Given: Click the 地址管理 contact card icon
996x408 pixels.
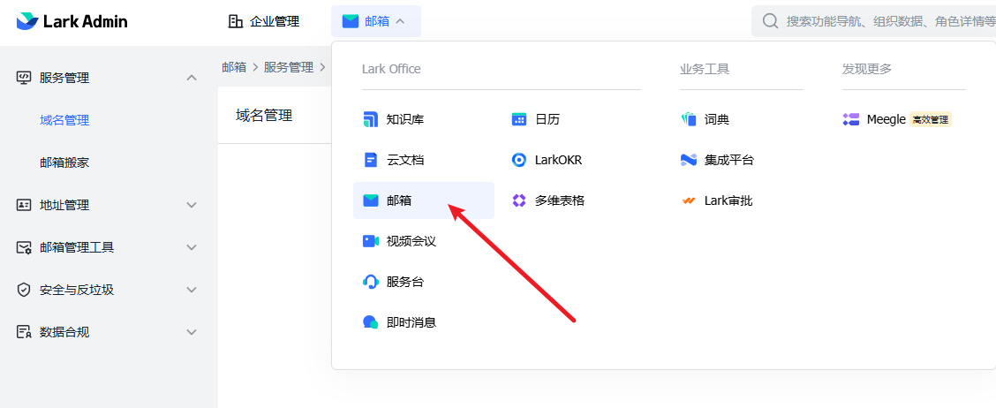Looking at the screenshot, I should 24,205.
